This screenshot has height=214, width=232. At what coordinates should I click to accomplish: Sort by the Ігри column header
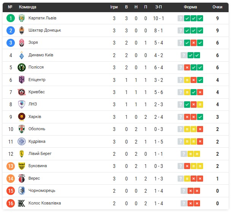tap(114, 7)
